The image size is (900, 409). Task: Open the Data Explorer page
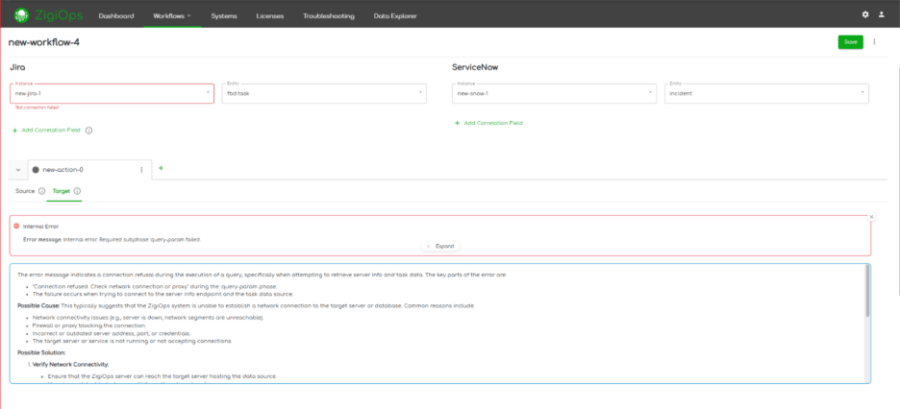point(395,16)
